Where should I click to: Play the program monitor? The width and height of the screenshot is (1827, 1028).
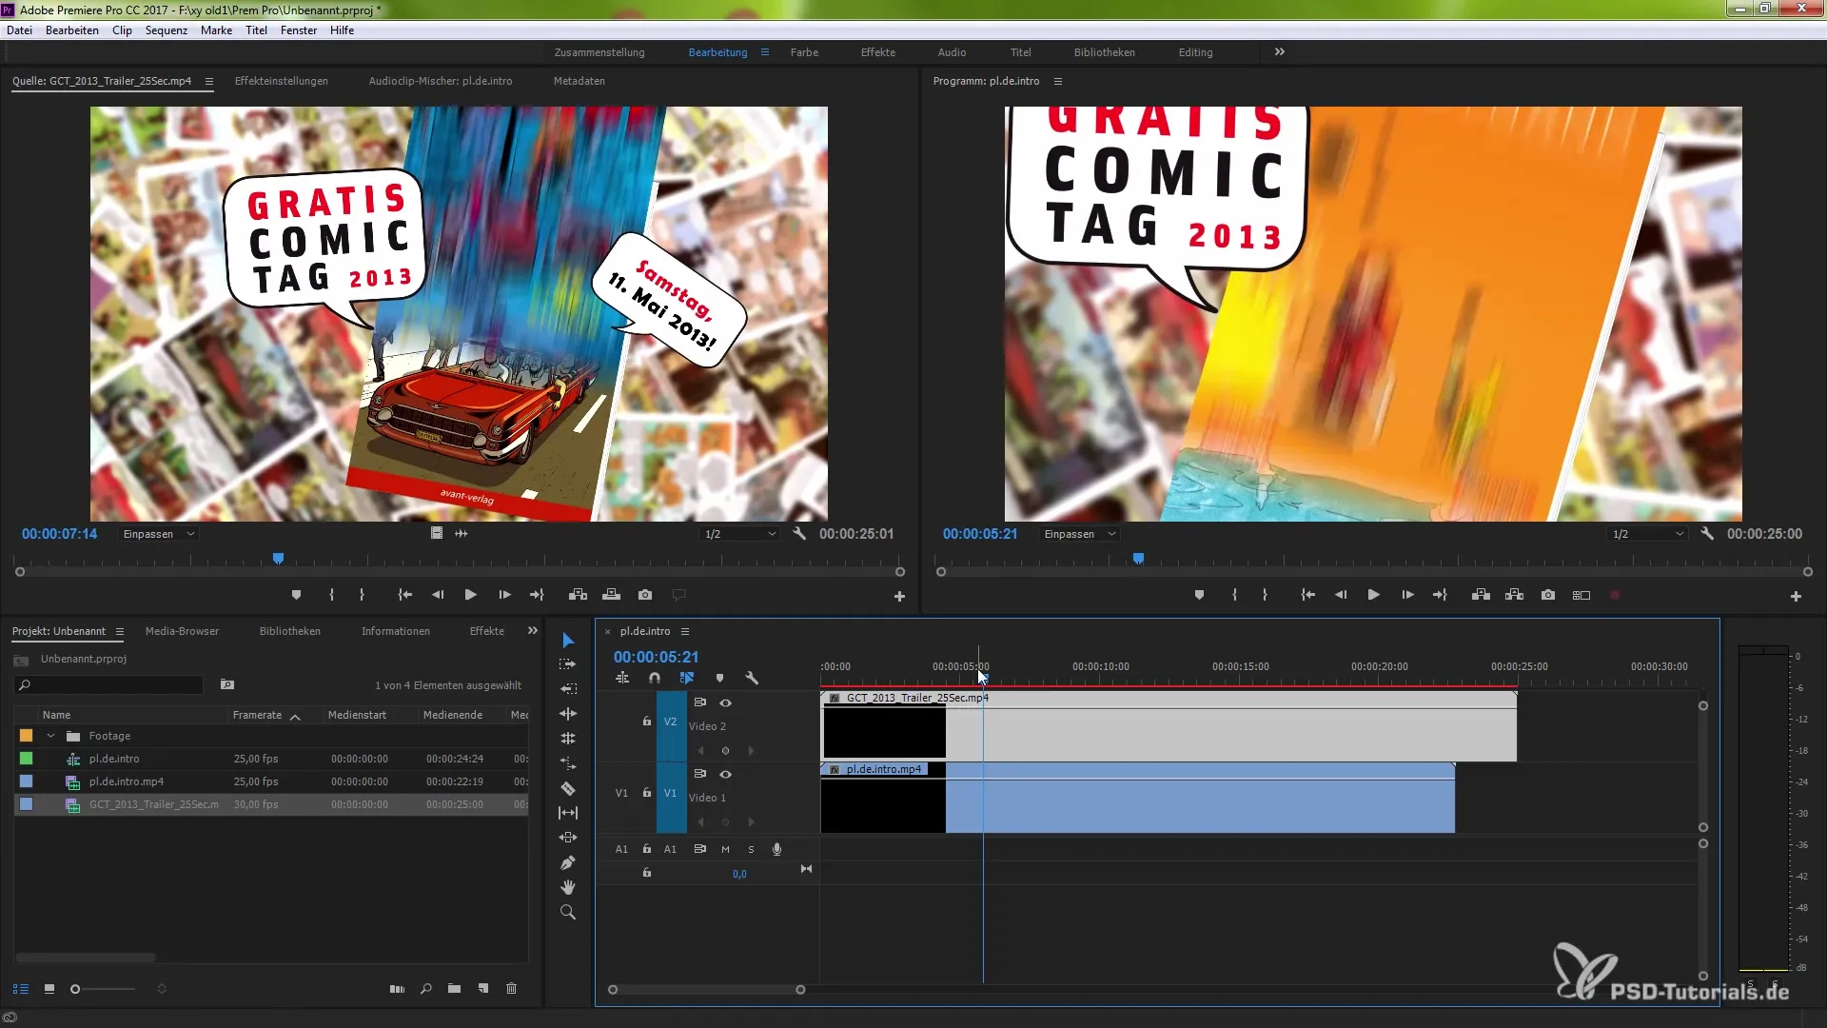(x=1373, y=595)
